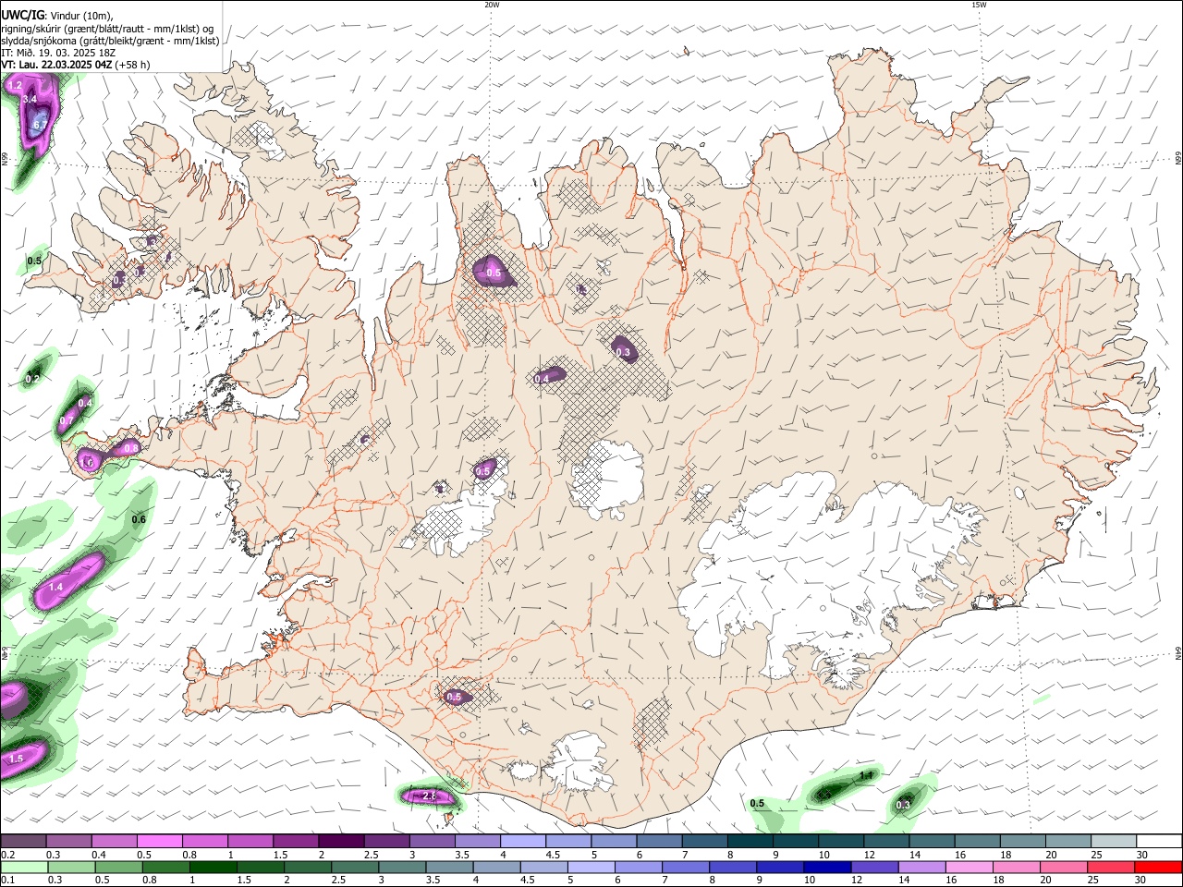Click the pale grey snow swatch between 25 and 30

(1114, 841)
